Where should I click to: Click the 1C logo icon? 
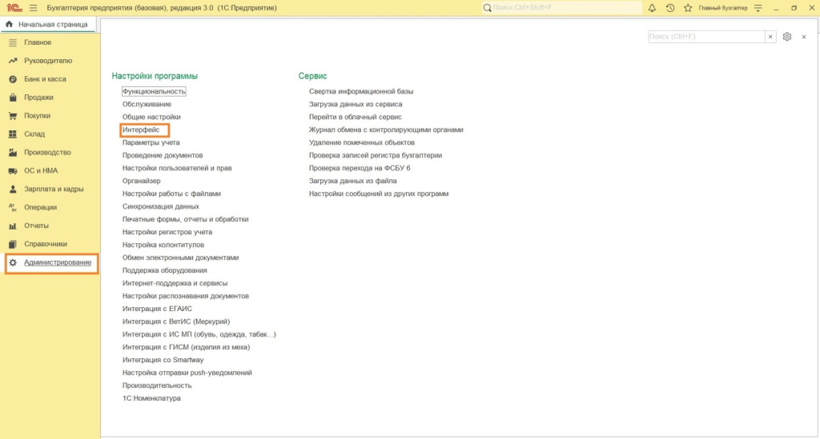14,7
